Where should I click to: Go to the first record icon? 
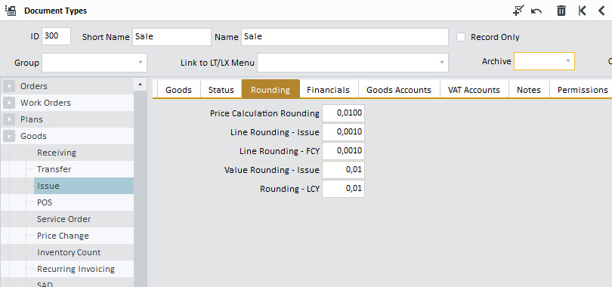coord(582,11)
